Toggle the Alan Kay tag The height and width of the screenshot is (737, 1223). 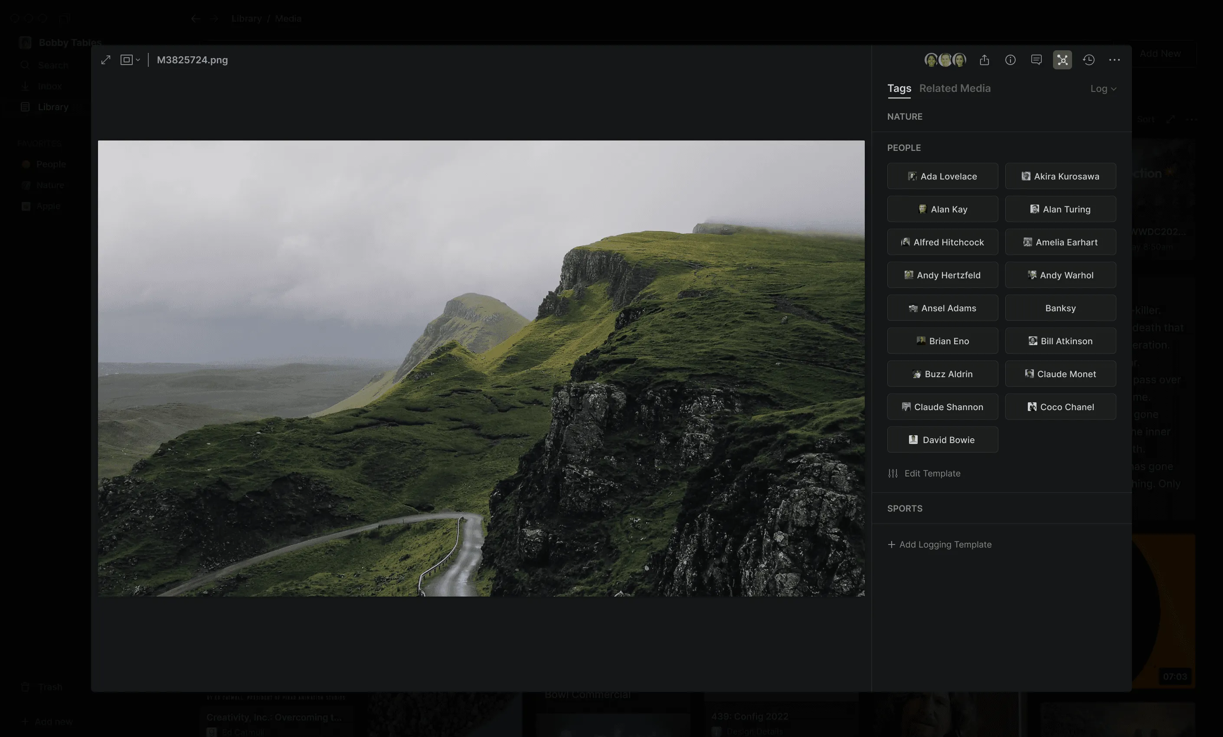(x=942, y=209)
